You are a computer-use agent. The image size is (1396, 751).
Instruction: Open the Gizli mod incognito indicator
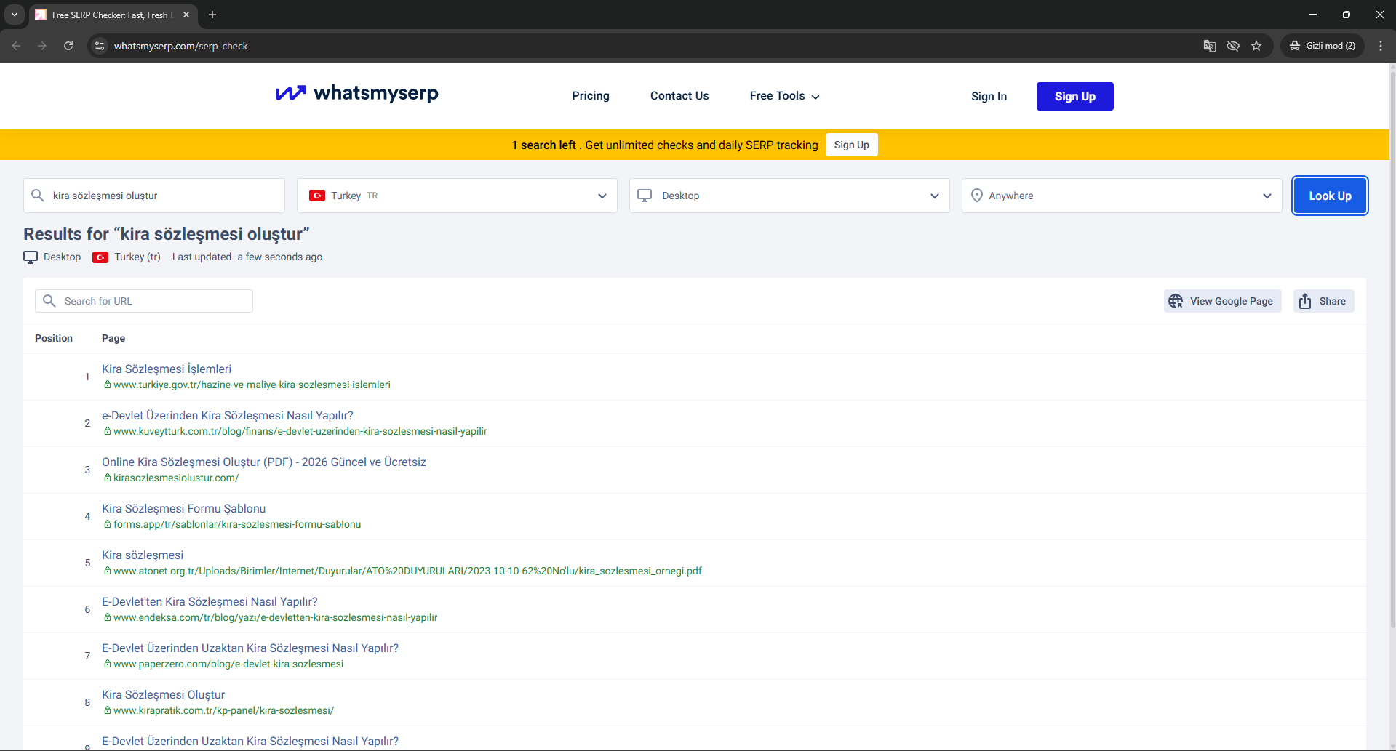coord(1323,46)
